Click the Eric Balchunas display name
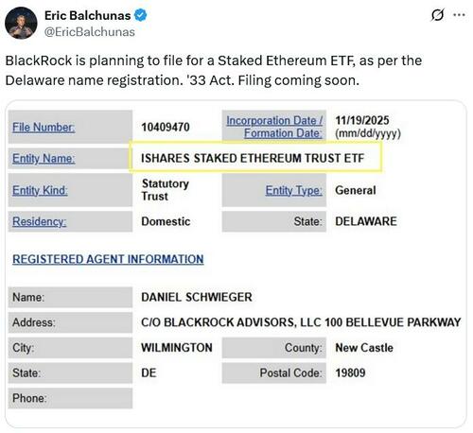 (x=88, y=15)
